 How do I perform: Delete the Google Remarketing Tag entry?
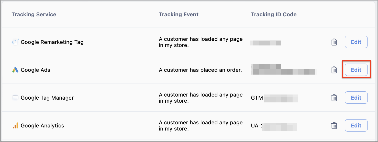pos(334,42)
